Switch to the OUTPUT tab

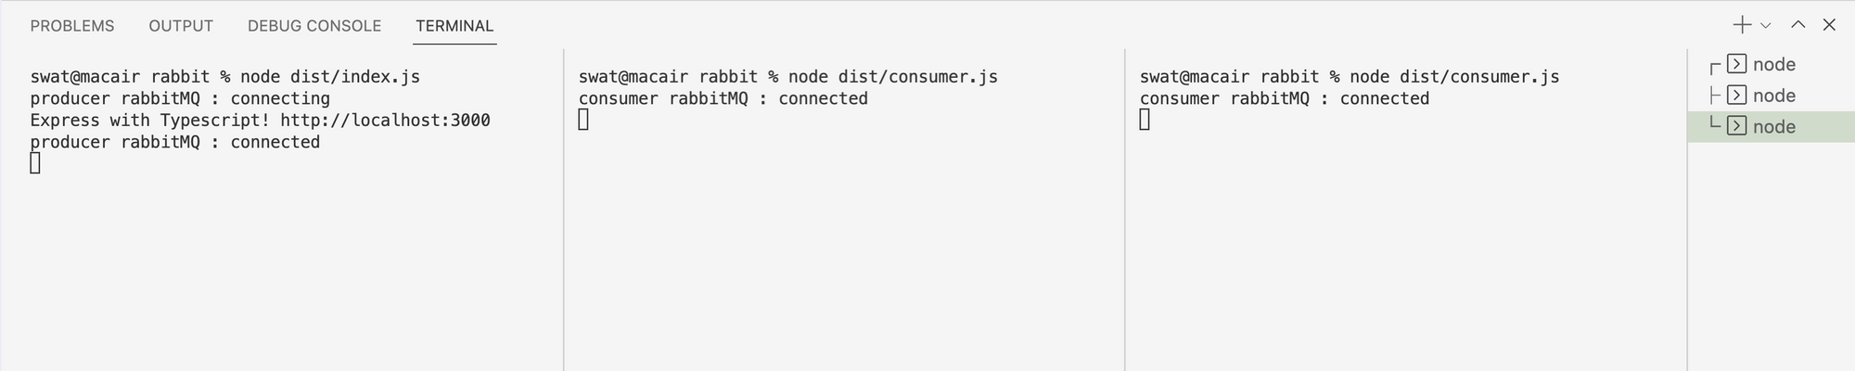pos(181,26)
